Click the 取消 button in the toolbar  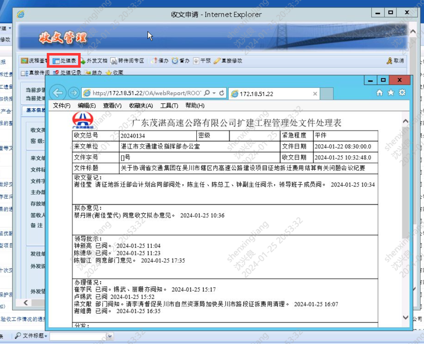(x=395, y=61)
